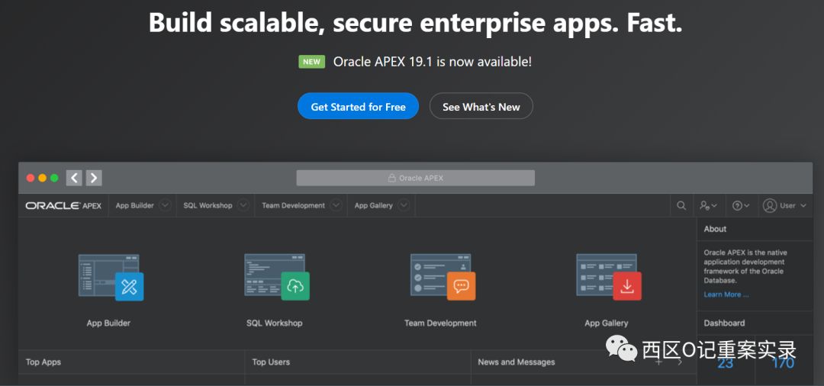The width and height of the screenshot is (824, 386).
Task: Go back with the browser back arrow
Action: 74,178
